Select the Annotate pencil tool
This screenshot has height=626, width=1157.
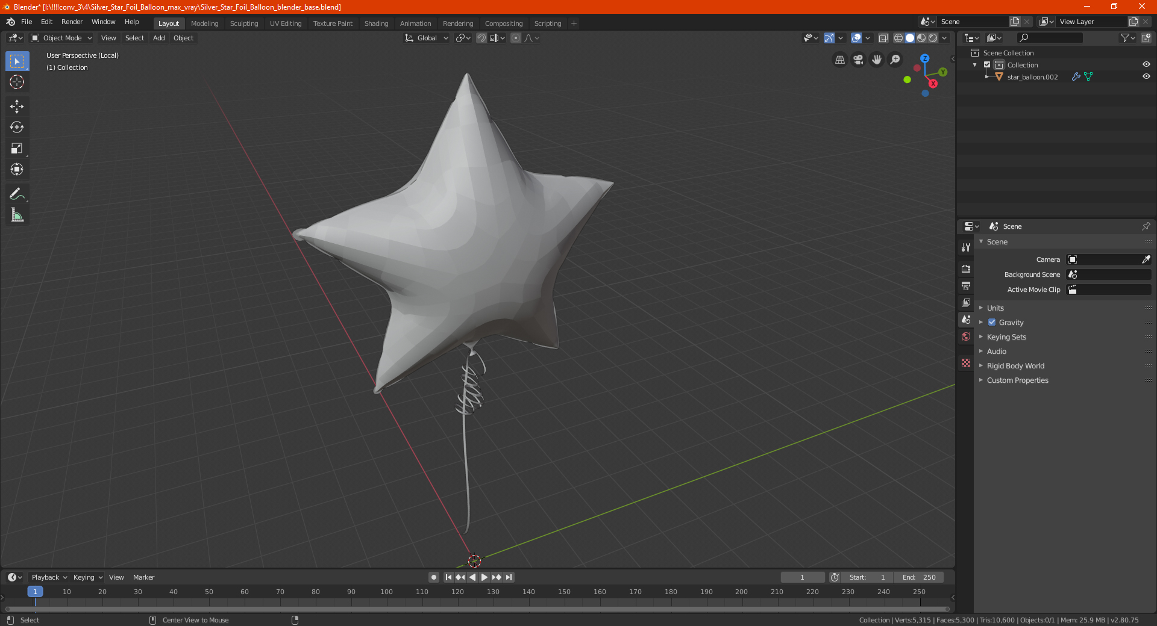17,194
